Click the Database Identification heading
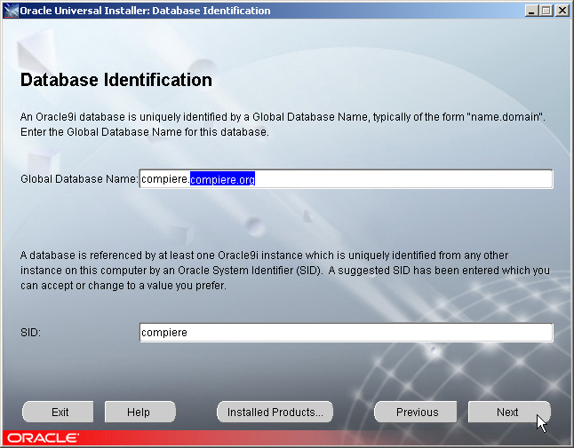The width and height of the screenshot is (574, 448). [x=116, y=80]
